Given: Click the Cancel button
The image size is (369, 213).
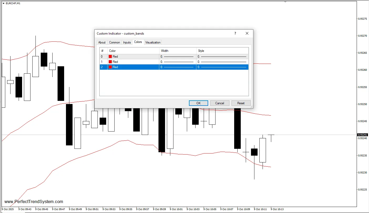Looking at the screenshot, I should click(x=220, y=103).
